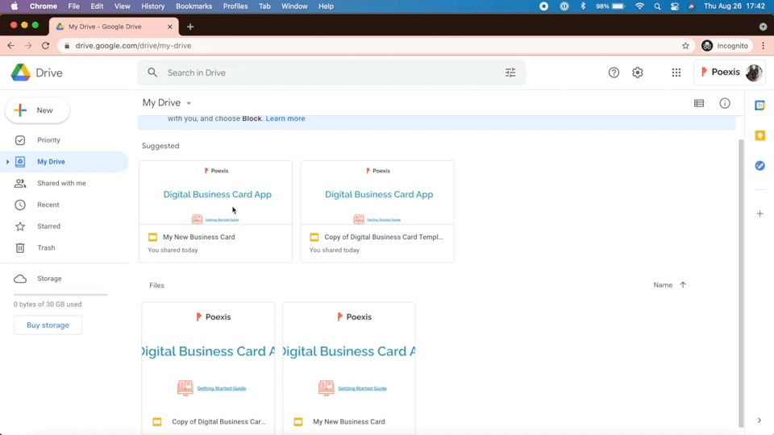Screen dimensions: 774x435
Task: Open Incognito profile indicator
Action: [725, 45]
